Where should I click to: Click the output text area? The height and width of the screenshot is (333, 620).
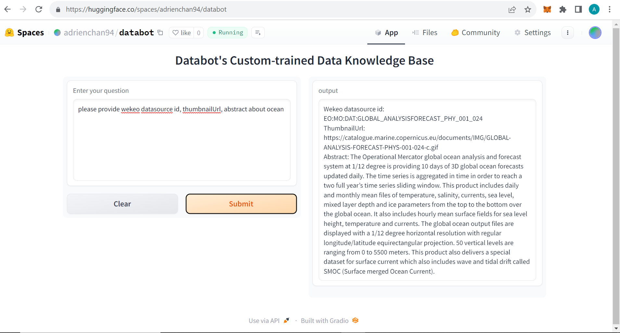coord(427,190)
